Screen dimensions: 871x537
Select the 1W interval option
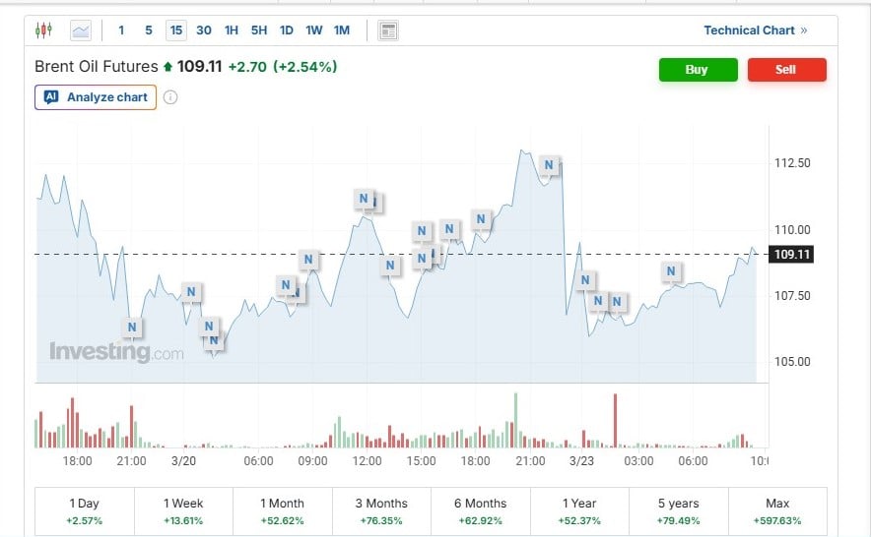[313, 30]
